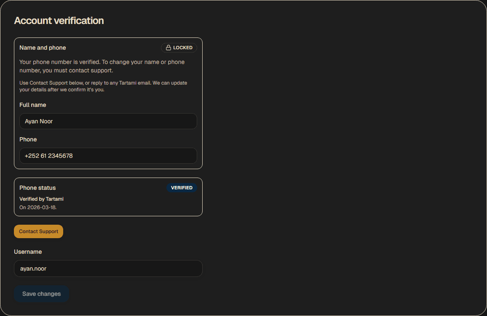Click the date text On 2026-03-18.
Viewport: 487px width, 316px height.
[x=38, y=207]
